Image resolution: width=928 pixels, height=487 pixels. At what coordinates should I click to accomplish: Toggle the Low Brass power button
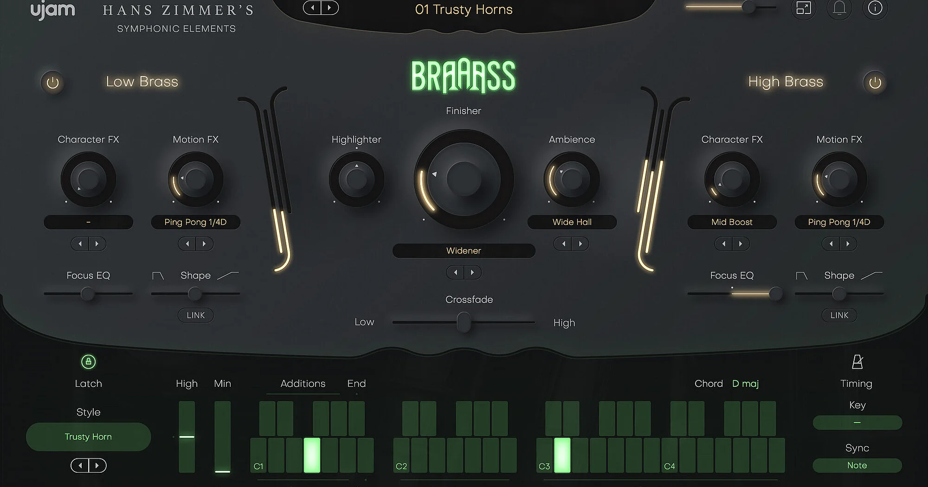52,82
